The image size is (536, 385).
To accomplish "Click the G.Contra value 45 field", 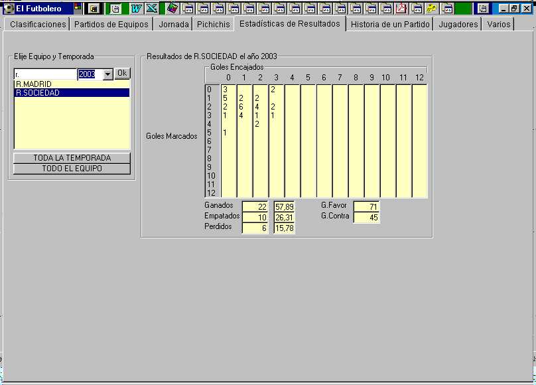I will coord(366,218).
